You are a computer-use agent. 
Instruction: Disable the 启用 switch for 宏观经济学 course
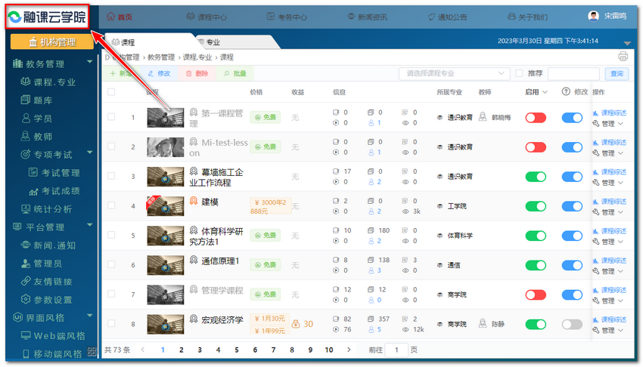pos(536,324)
